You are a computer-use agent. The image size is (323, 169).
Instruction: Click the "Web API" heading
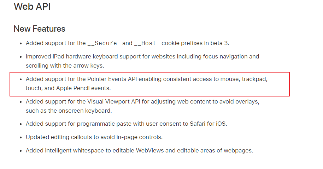(32, 7)
